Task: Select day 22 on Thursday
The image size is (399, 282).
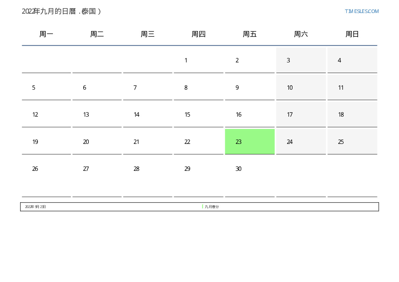Action: (198, 142)
